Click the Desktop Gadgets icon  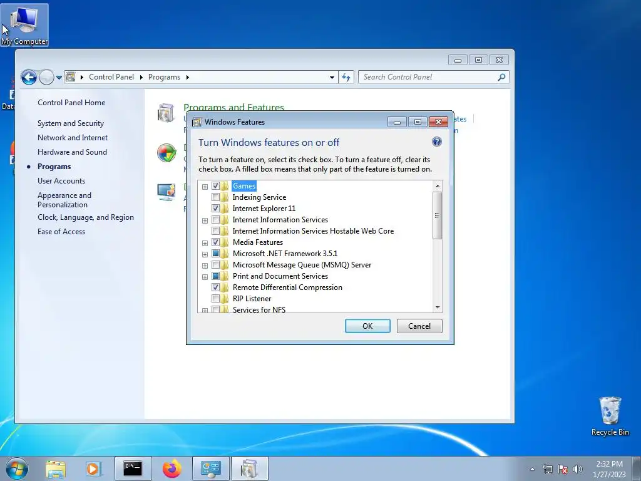[167, 192]
